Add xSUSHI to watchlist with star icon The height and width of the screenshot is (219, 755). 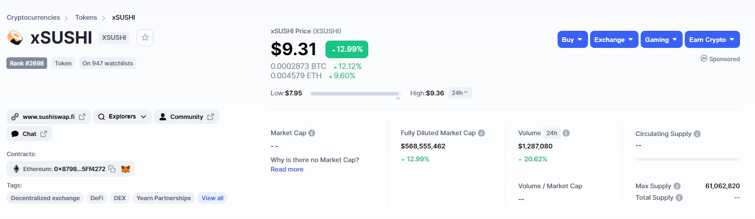click(145, 38)
